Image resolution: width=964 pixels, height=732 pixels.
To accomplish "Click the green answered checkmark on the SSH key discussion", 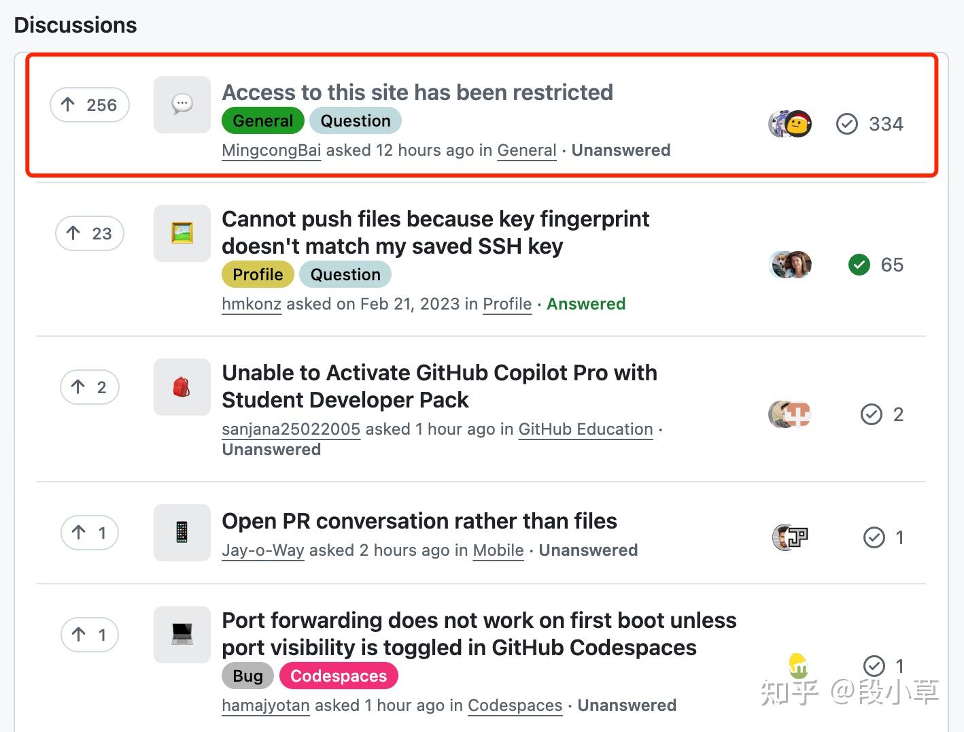I will [859, 265].
